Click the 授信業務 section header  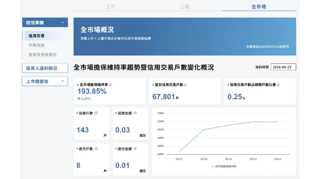click(45, 22)
